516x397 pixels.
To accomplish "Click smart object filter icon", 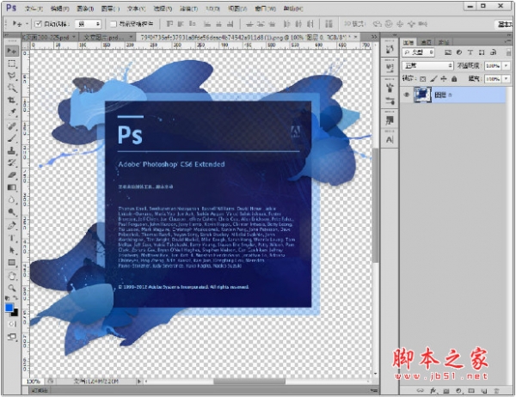I will pos(493,52).
